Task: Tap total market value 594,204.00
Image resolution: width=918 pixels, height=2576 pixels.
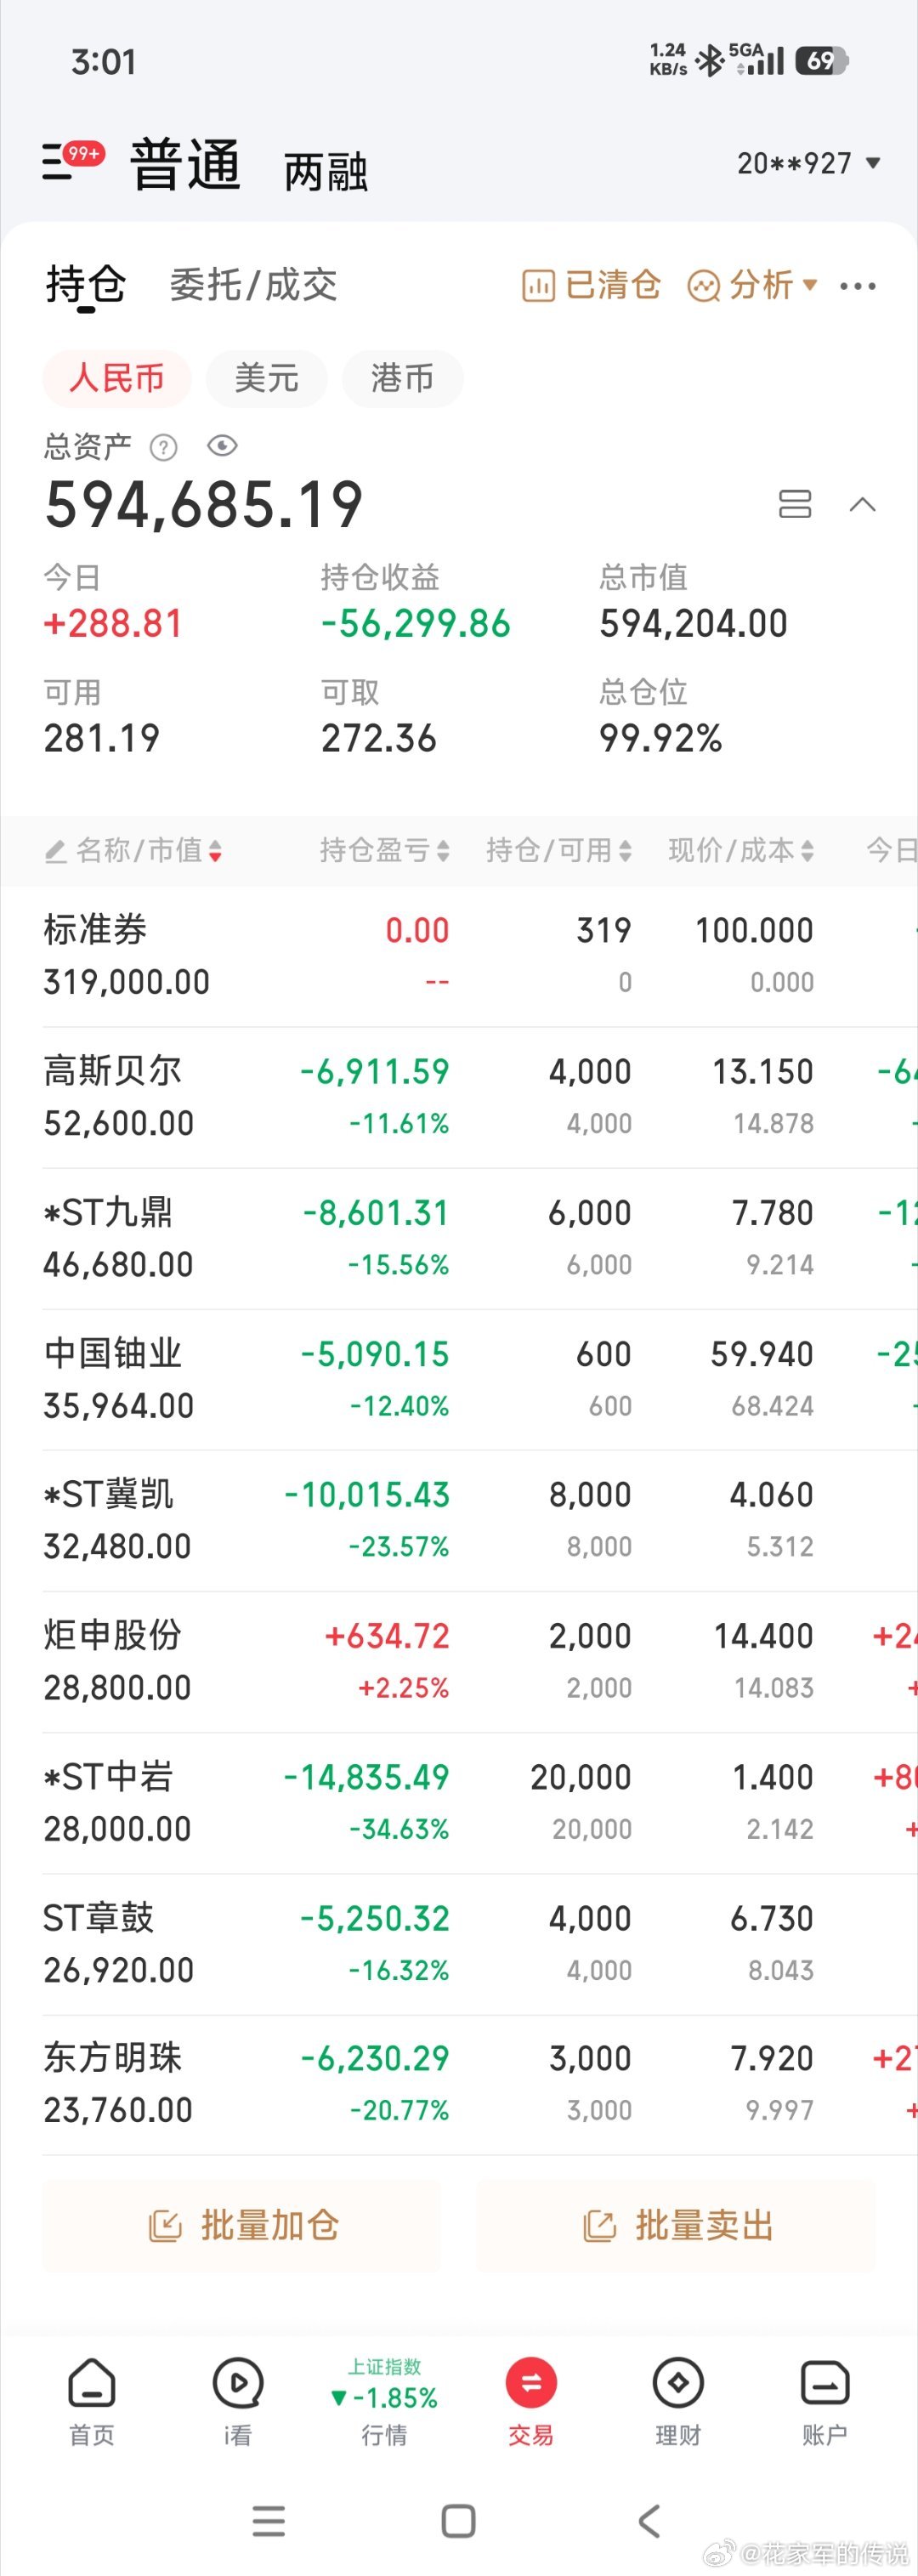Action: (x=693, y=624)
